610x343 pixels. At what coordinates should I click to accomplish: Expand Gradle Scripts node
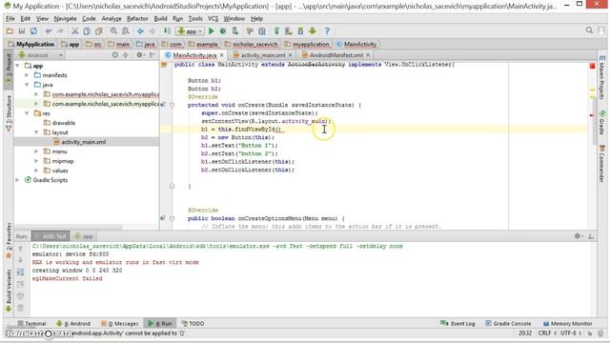point(17,180)
